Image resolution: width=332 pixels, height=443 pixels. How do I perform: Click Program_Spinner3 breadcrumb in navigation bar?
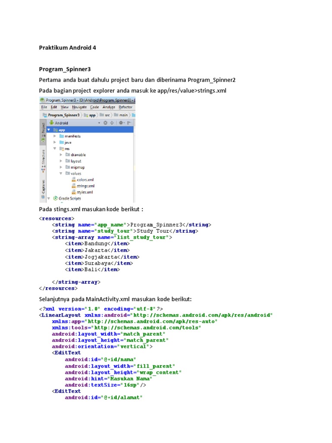coord(61,115)
